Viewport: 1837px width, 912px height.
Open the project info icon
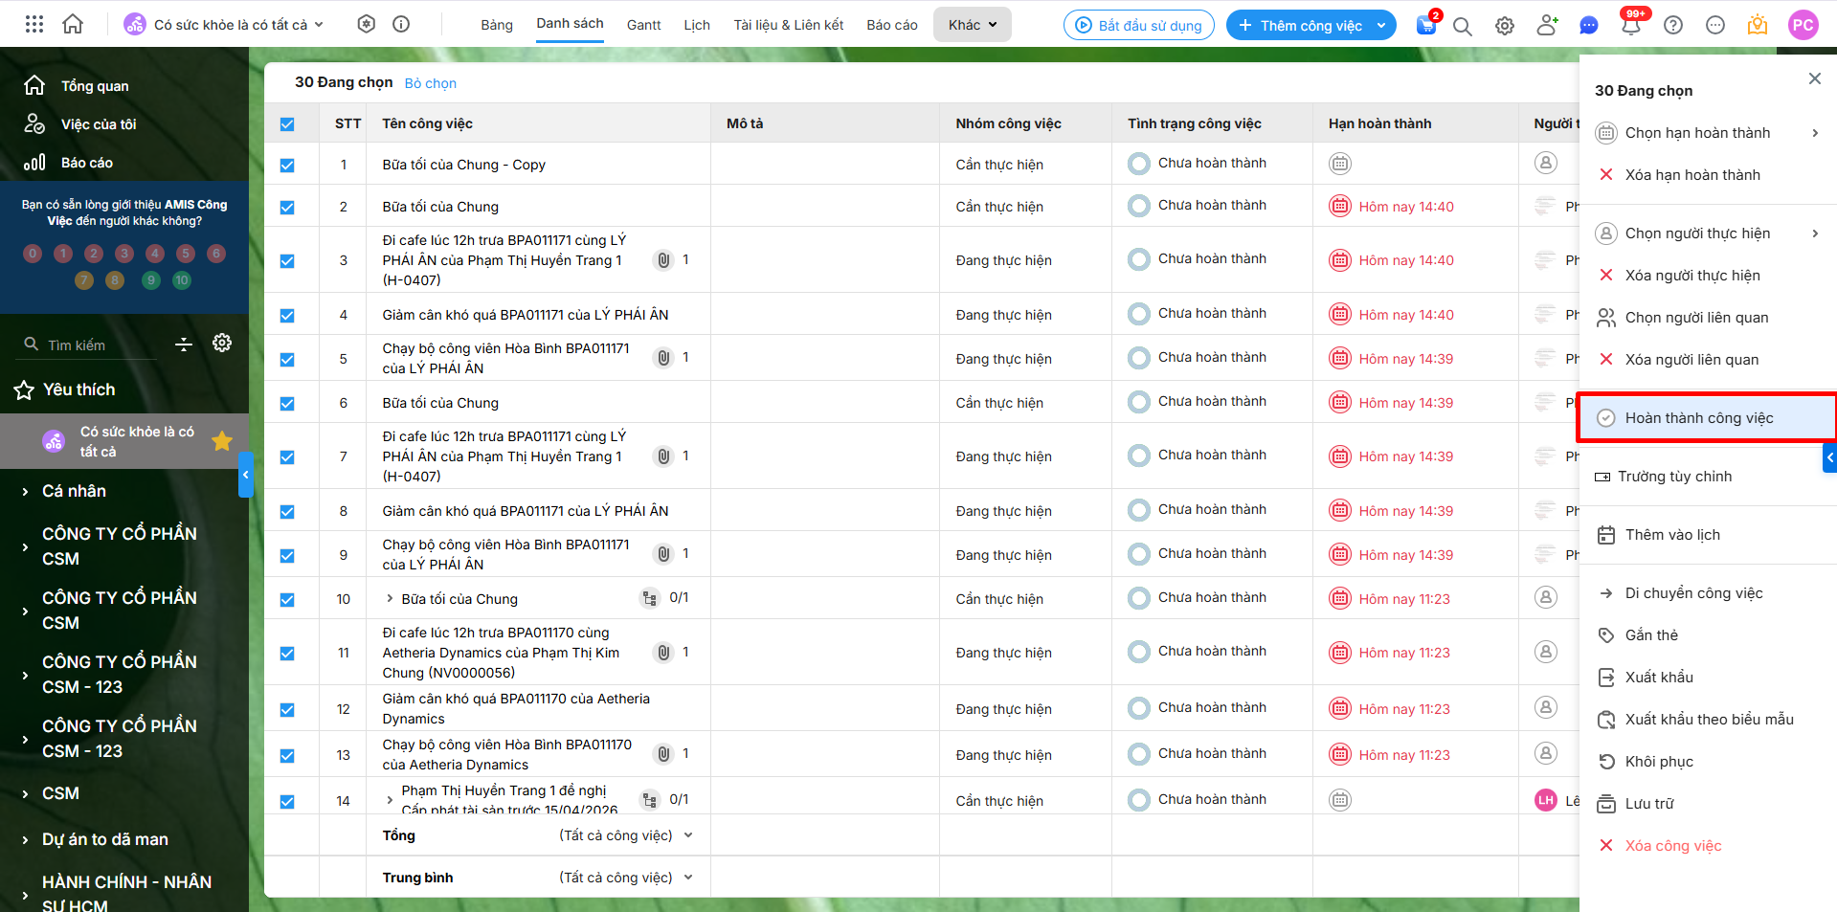click(x=401, y=25)
